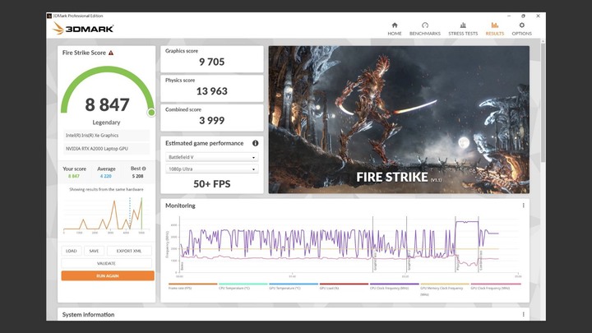The width and height of the screenshot is (592, 333).
Task: Open the System Information options menu
Action: click(x=523, y=314)
